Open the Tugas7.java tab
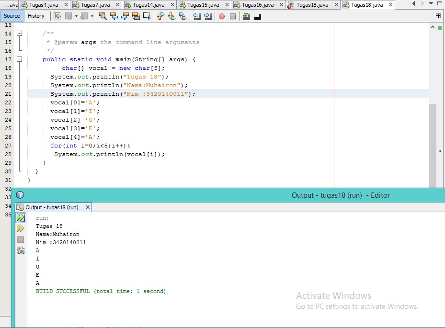Screen dimensions: 445x328 point(95,4)
